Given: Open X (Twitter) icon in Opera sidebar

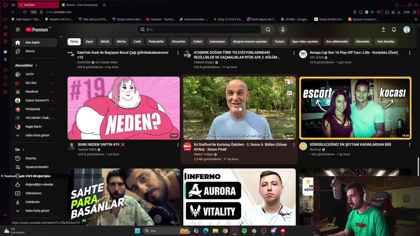Looking at the screenshot, I should pyautogui.click(x=5, y=59).
